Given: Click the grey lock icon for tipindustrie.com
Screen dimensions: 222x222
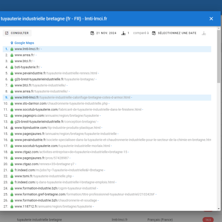Looking at the screenshot, I should [x=12, y=128].
